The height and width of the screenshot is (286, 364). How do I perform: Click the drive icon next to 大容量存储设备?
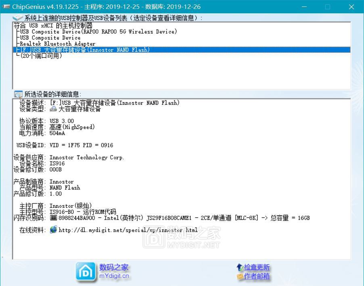coord(53,109)
